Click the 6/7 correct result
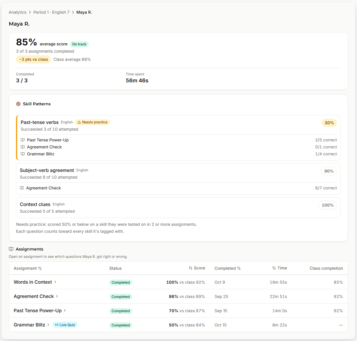The width and height of the screenshot is (357, 341). pyautogui.click(x=326, y=188)
